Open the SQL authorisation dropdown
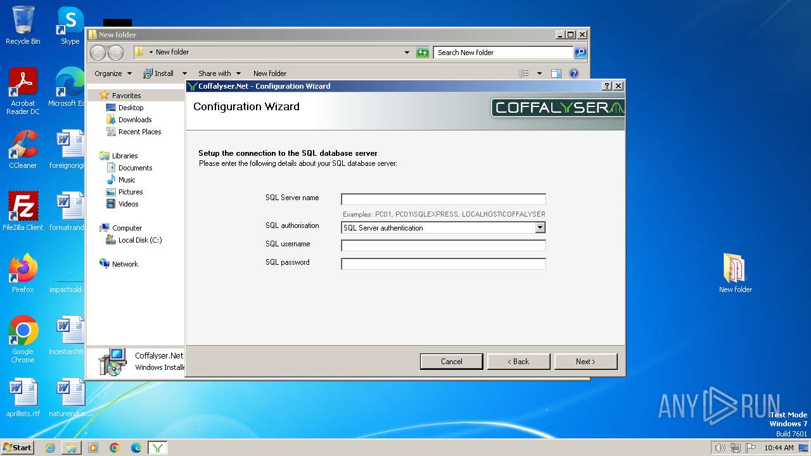 540,227
